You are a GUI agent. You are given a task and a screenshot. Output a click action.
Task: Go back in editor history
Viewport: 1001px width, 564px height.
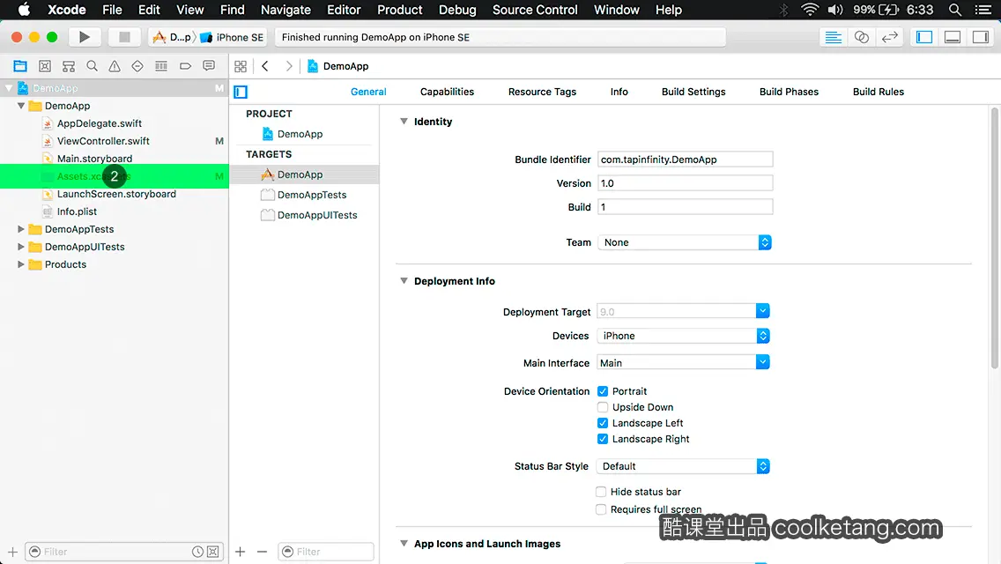[265, 66]
